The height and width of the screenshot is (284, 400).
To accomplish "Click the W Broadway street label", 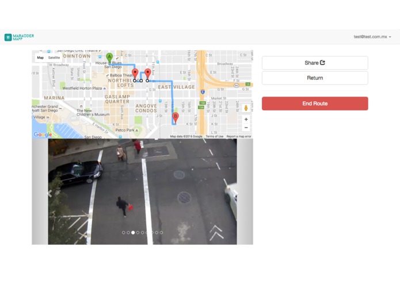I will click(x=59, y=65).
